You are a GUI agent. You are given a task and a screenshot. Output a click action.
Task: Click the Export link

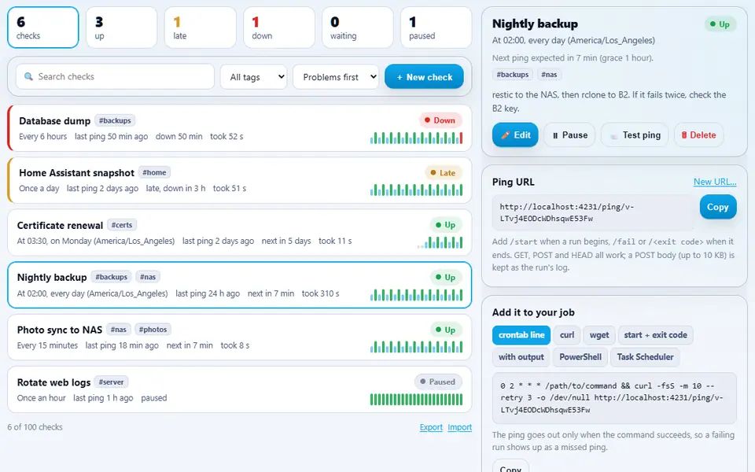431,427
